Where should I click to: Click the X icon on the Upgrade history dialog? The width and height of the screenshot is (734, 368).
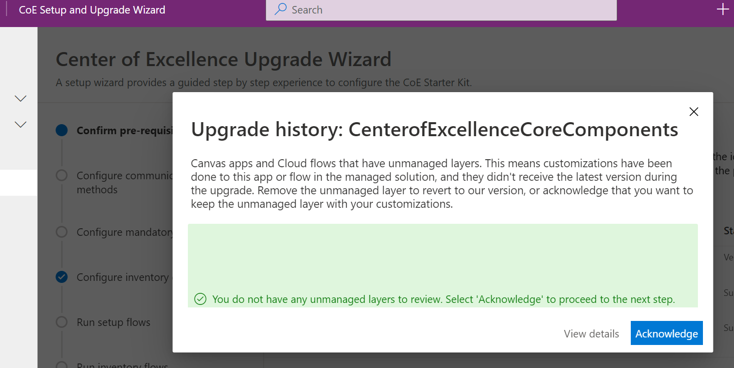point(694,112)
